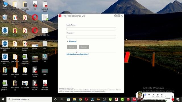This screenshot has width=182, height=102.
Task: Select the bizhub folder icon
Action: point(5,71)
